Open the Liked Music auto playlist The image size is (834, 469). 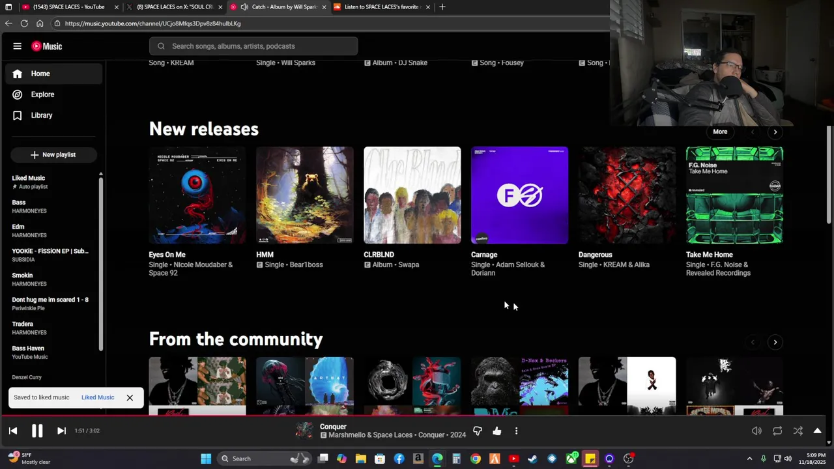coord(52,182)
